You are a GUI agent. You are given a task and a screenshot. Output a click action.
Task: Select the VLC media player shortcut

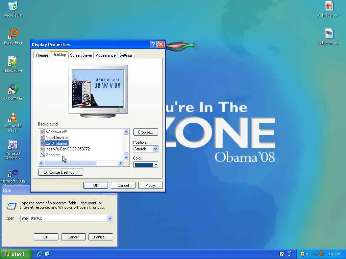pyautogui.click(x=13, y=122)
